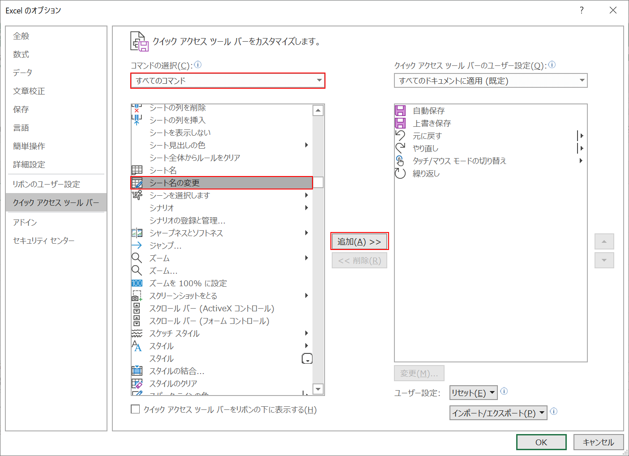Click the スケッチ スタイル wavy lines icon
Image resolution: width=629 pixels, height=456 pixels.
point(137,333)
